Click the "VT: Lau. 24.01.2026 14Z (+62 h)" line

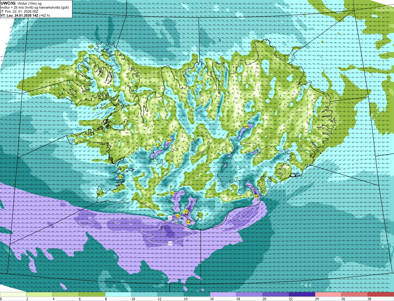click(x=25, y=15)
